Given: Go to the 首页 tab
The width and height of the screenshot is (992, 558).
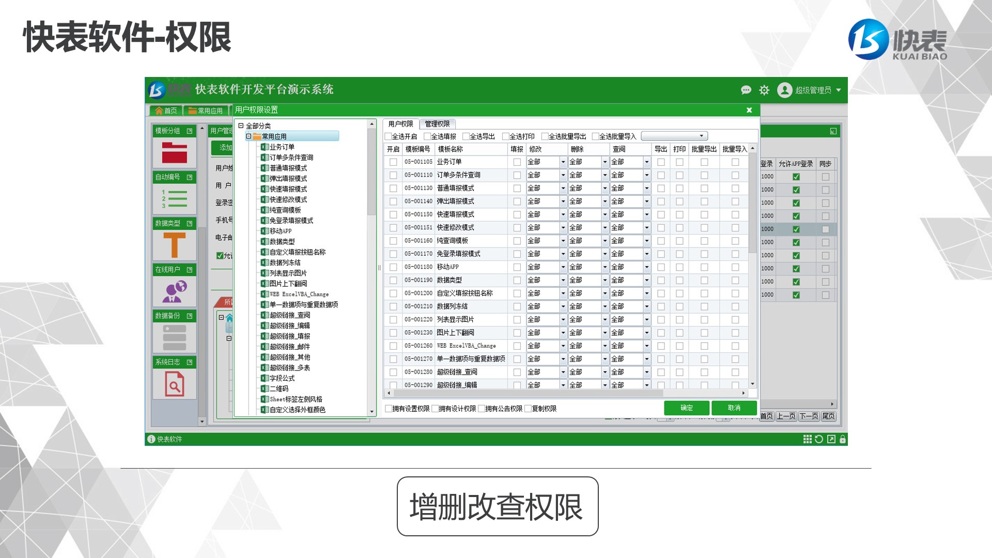Looking at the screenshot, I should click(166, 111).
